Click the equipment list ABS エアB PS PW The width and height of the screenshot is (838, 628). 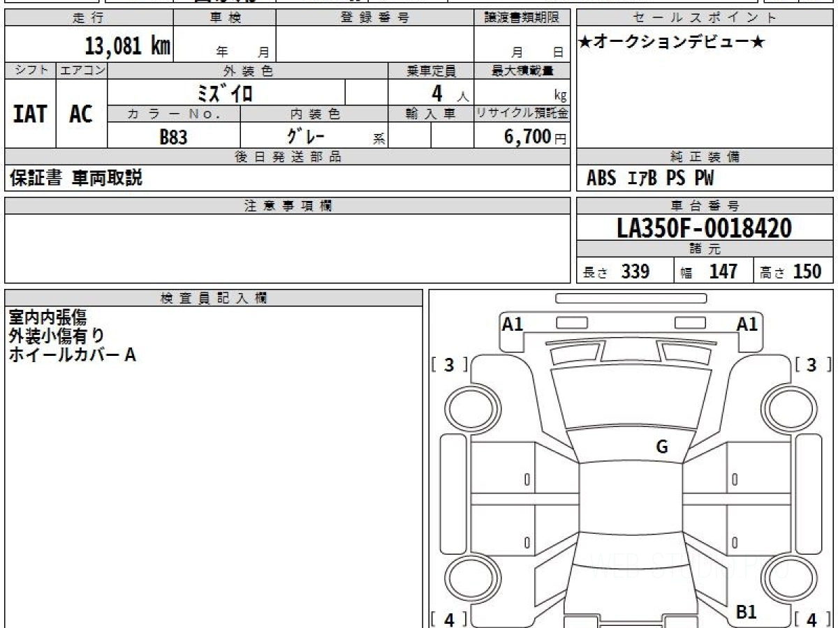(650, 179)
